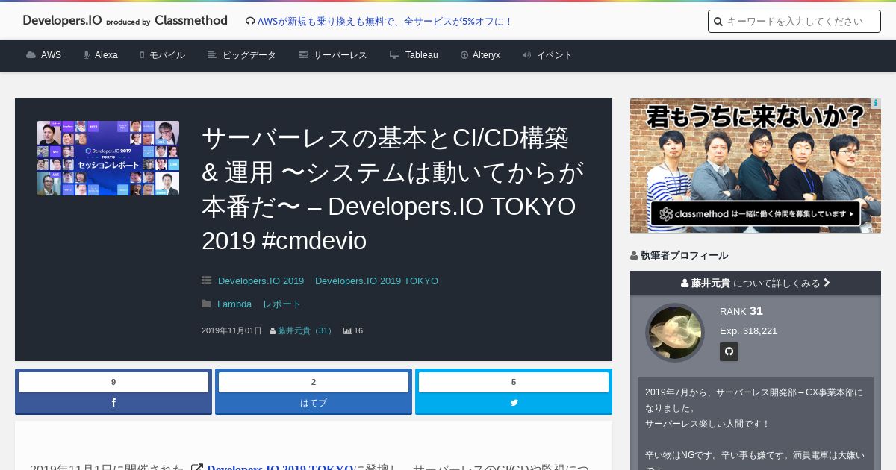This screenshot has width=896, height=470.
Task: Click the Twitter share count 5
Action: (x=514, y=382)
